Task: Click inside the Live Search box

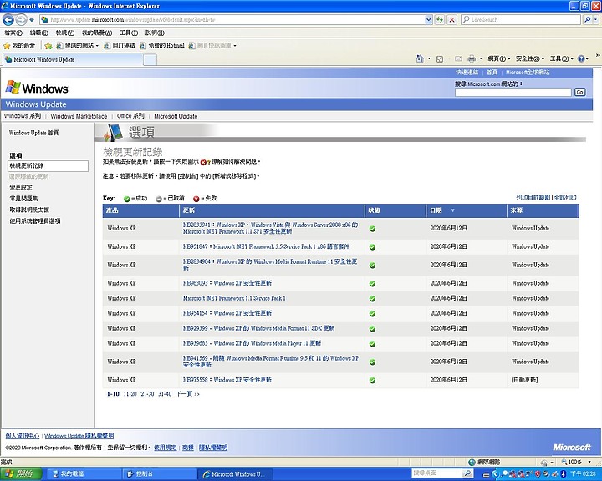Action: pos(521,19)
